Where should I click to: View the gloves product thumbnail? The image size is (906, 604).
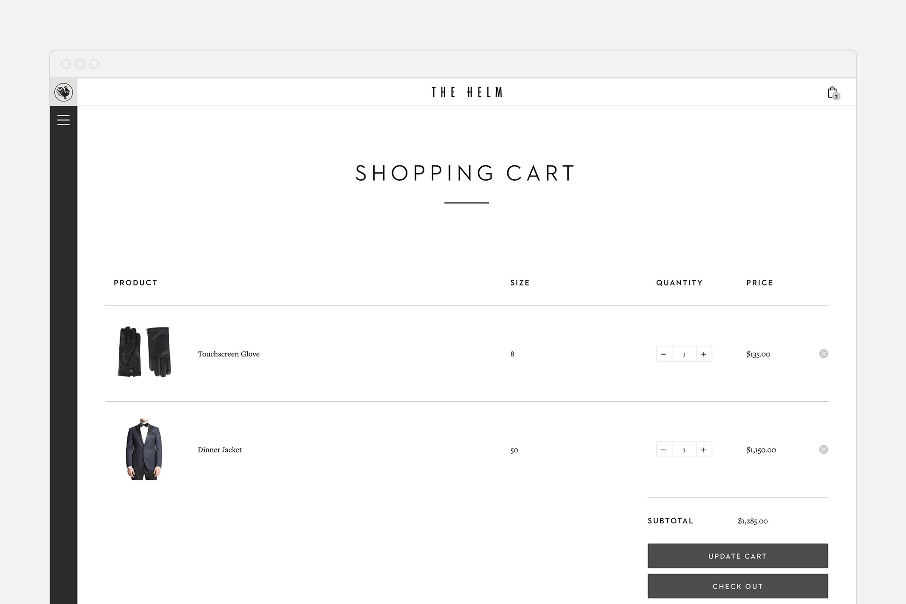(x=144, y=352)
